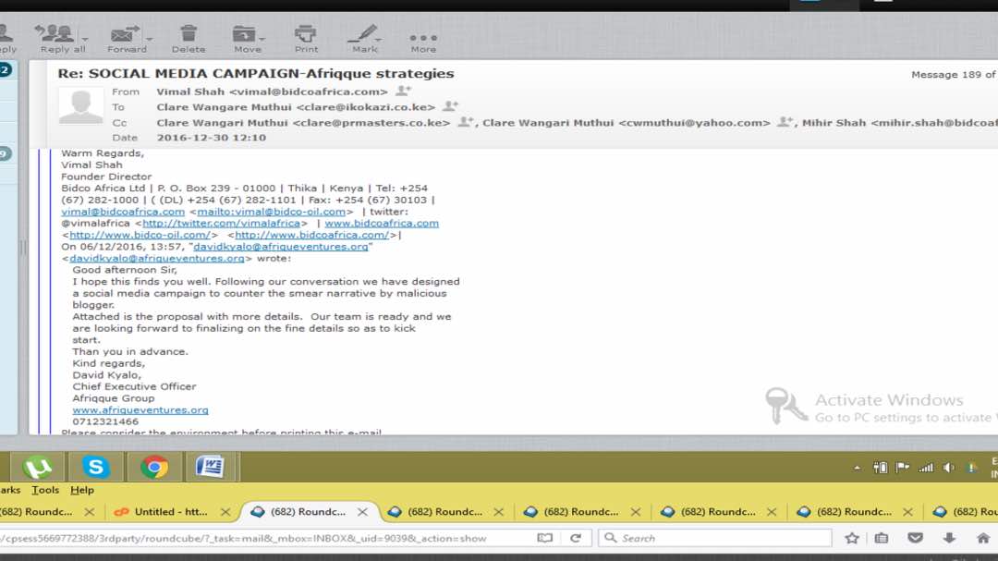Open the Move to folder menu
Screen dimensions: 998x561
click(x=248, y=39)
